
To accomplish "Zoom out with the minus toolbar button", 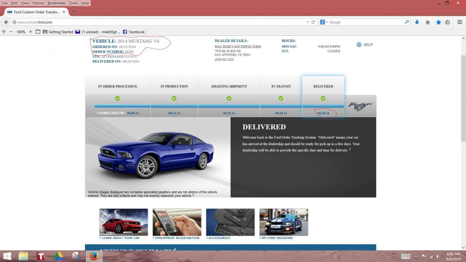I will point(11,32).
